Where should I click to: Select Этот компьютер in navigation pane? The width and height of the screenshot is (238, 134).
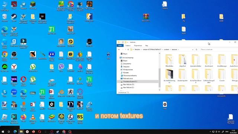[x=126, y=58]
